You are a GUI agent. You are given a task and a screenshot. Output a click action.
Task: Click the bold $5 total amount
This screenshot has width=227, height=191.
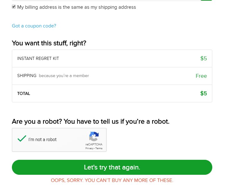tap(204, 93)
